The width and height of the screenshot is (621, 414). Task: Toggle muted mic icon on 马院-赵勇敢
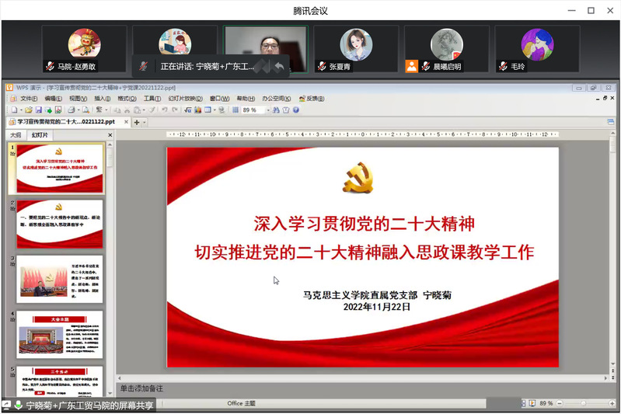49,67
